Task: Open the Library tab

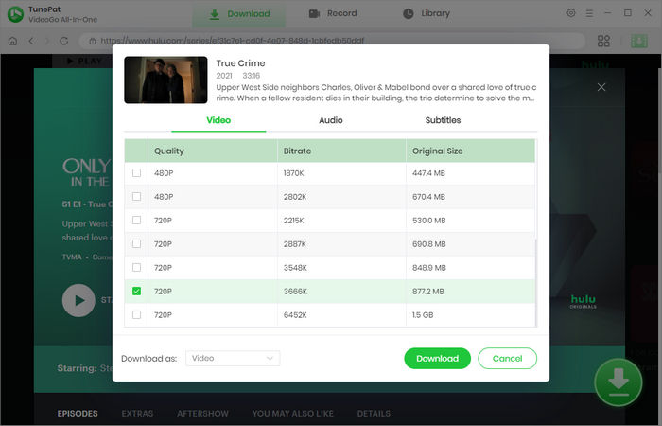Action: (x=427, y=14)
